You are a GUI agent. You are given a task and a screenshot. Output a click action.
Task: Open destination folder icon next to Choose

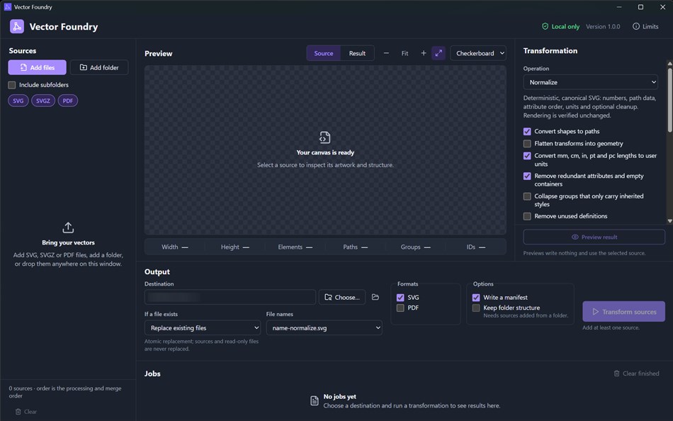click(x=375, y=297)
